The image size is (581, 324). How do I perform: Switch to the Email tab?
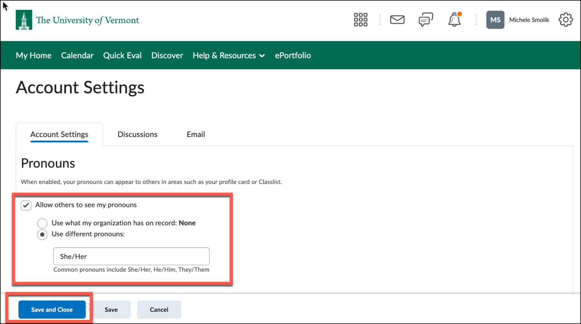(196, 134)
